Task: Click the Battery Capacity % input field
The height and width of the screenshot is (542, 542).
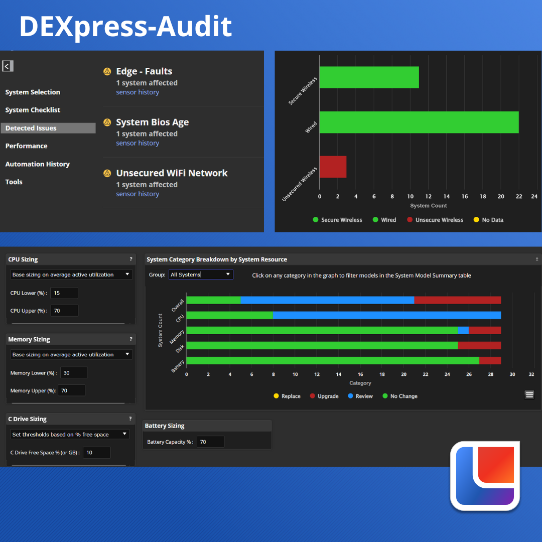Action: (x=210, y=442)
